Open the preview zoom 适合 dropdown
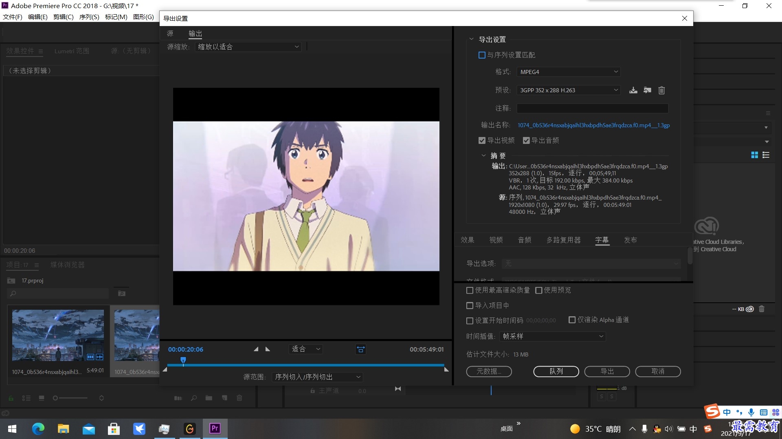The width and height of the screenshot is (782, 439). [305, 349]
